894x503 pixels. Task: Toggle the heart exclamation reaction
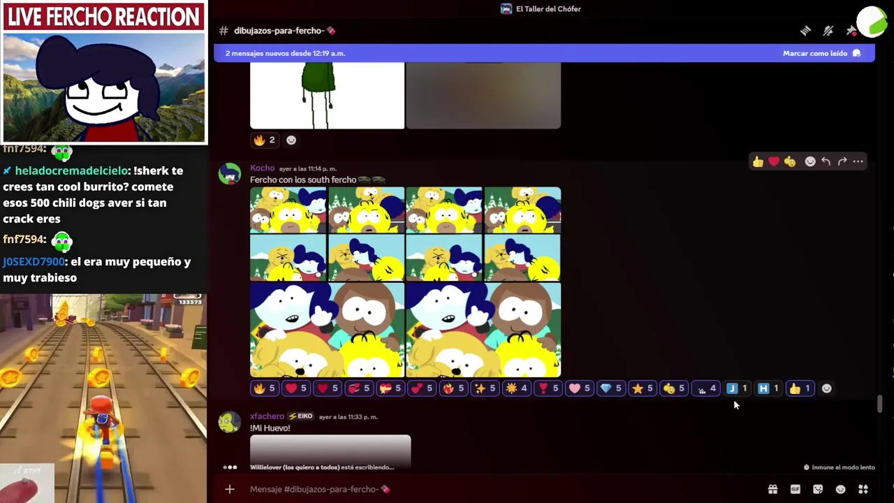pyautogui.click(x=548, y=388)
